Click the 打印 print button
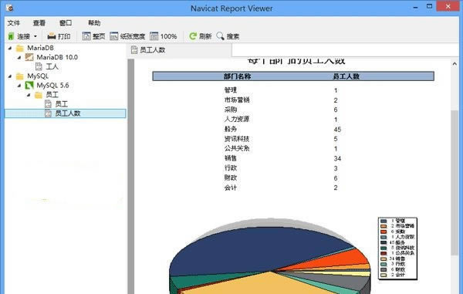Viewport: 463px width, 294px height. 59,36
